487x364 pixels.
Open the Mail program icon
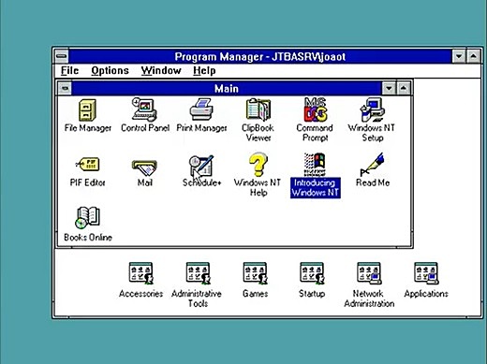tap(144, 168)
